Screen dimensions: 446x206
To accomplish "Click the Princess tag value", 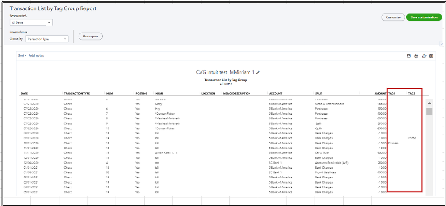I will pyautogui.click(x=393, y=143).
